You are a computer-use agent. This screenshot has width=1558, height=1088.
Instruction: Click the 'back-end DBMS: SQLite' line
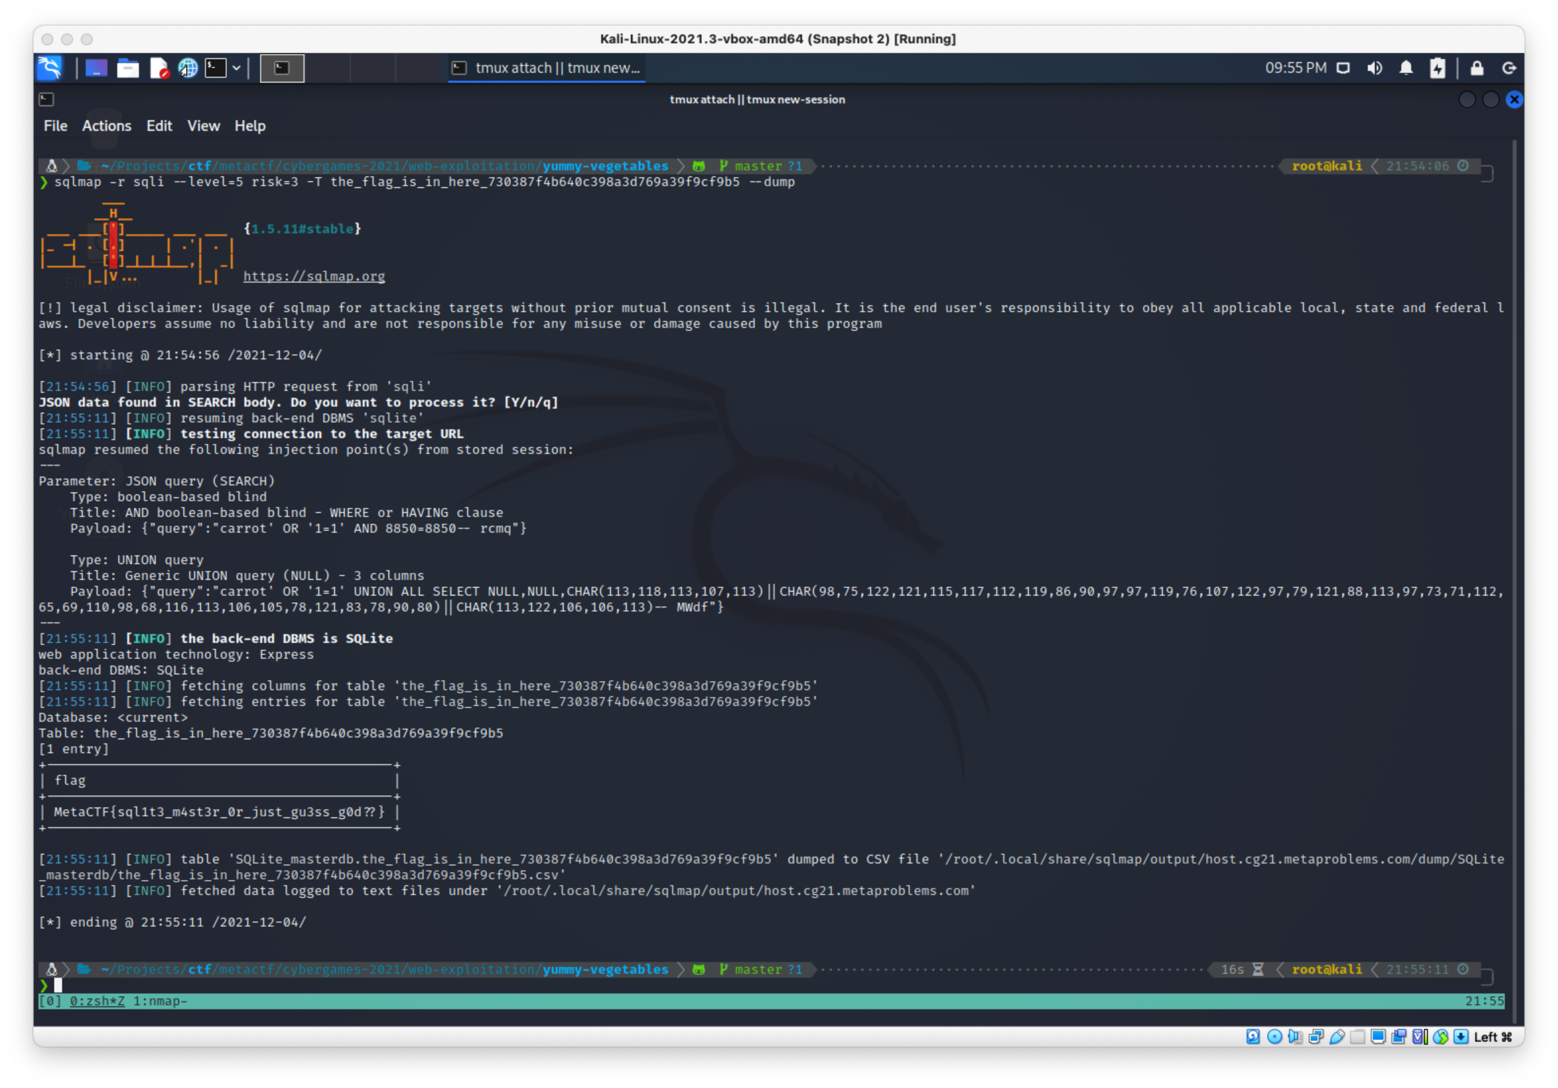coord(121,670)
